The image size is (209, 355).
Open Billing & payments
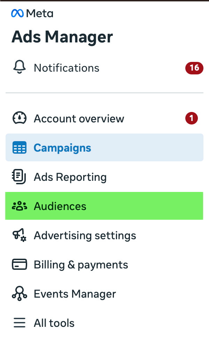point(104,265)
